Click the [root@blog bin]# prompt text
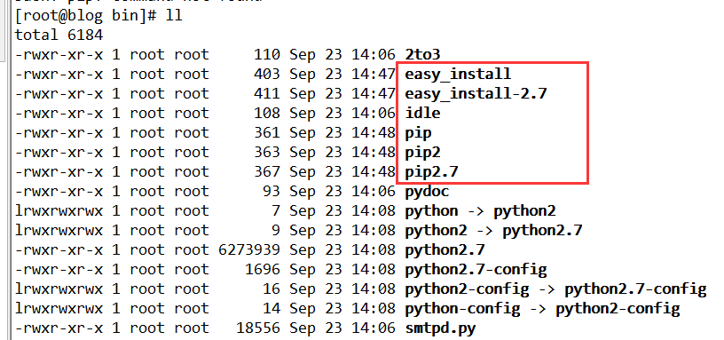Screen dimensions: 724x340 pos(86,15)
